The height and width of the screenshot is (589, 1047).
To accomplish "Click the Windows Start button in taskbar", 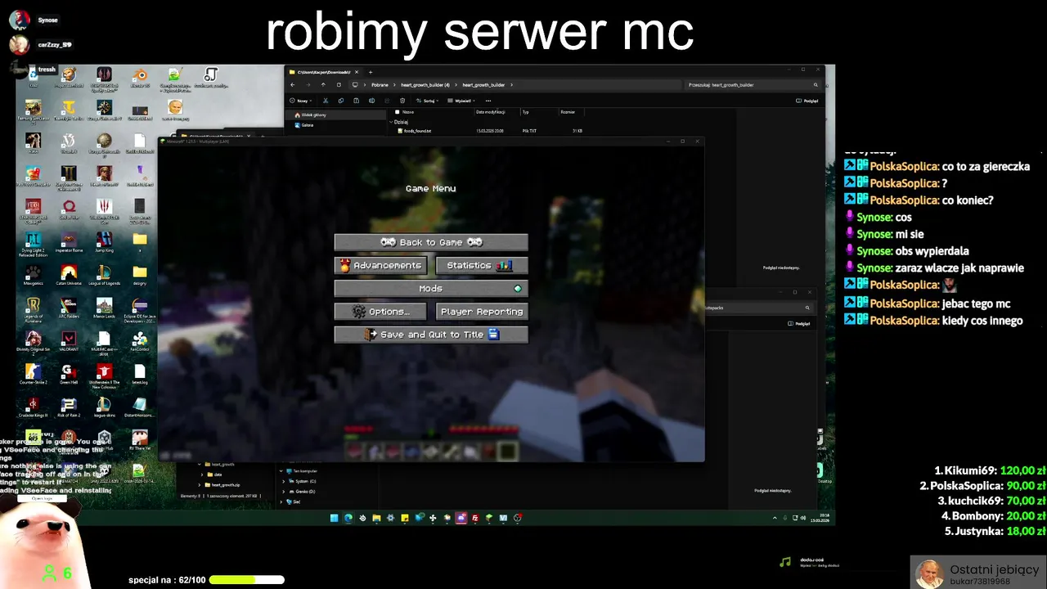I will 334,517.
